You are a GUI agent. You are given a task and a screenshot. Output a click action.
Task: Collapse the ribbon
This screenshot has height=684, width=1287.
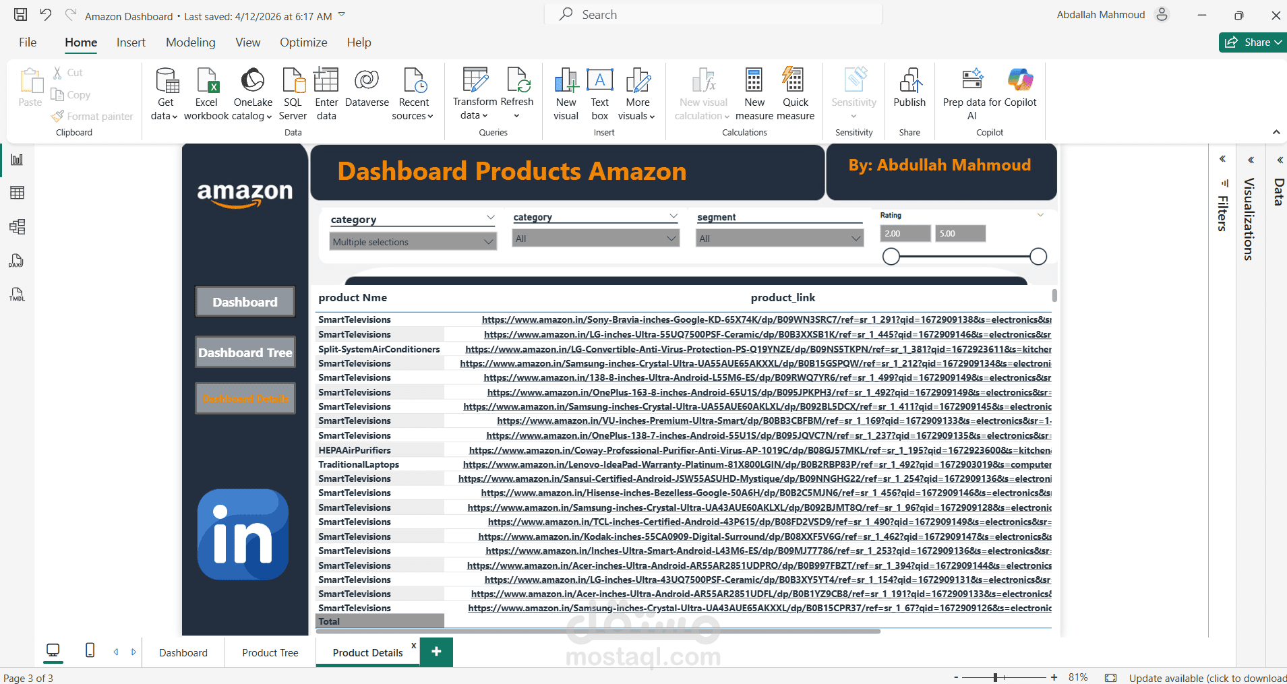[1276, 132]
